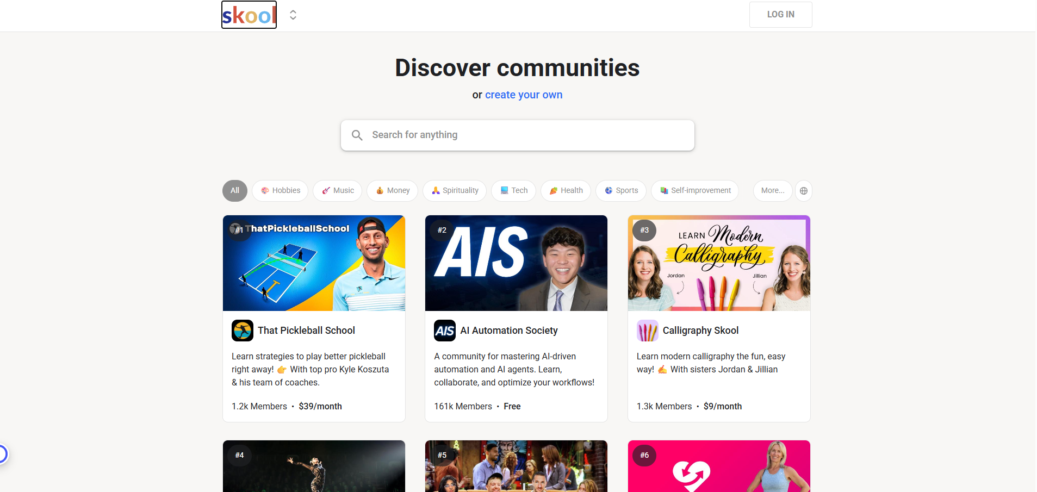Open That Pickleball School cover image
Image resolution: width=1037 pixels, height=492 pixels.
tap(314, 263)
